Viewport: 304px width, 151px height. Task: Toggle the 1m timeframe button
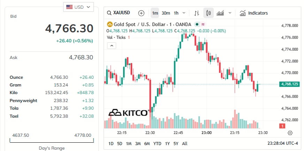click(x=155, y=13)
